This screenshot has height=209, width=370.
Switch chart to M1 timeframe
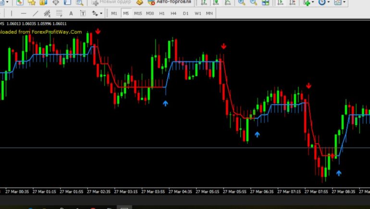tap(114, 13)
